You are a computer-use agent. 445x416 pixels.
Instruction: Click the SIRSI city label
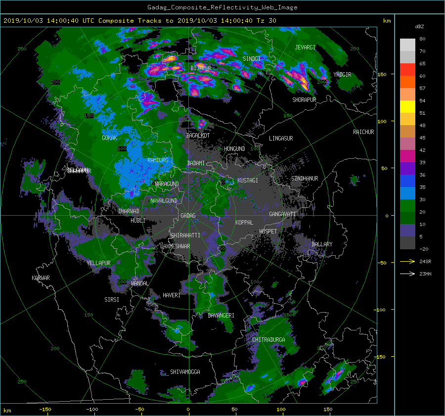(x=112, y=300)
